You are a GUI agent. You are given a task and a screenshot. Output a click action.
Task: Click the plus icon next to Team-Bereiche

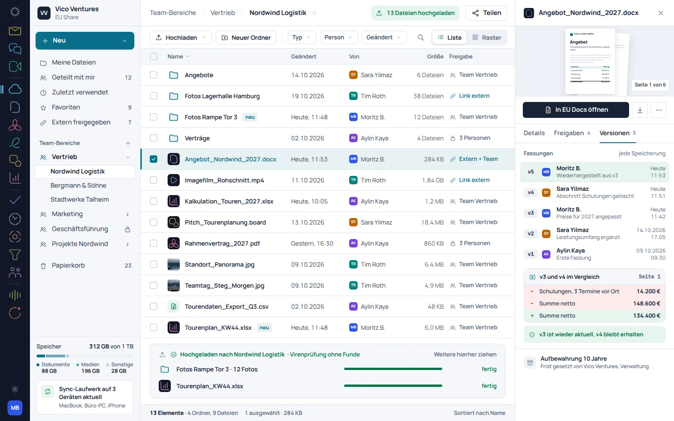[128, 143]
